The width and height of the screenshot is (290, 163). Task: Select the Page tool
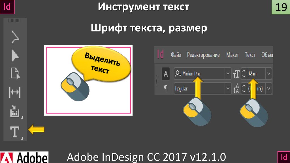pos(15,74)
